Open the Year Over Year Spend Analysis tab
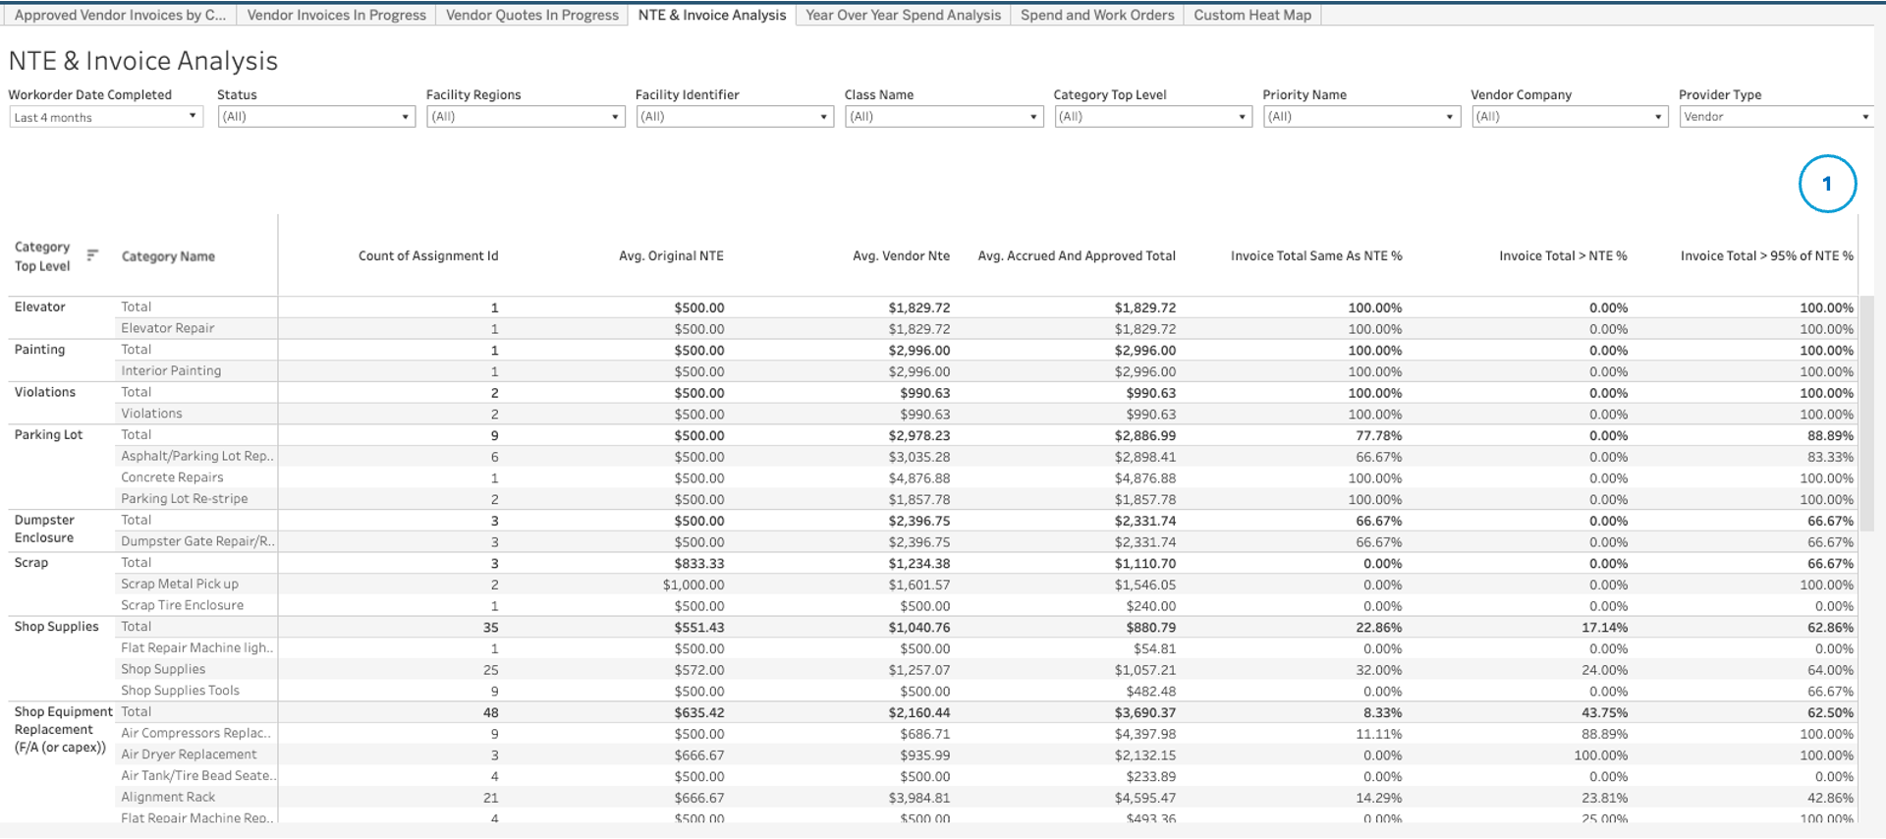1886x839 pixels. (903, 15)
